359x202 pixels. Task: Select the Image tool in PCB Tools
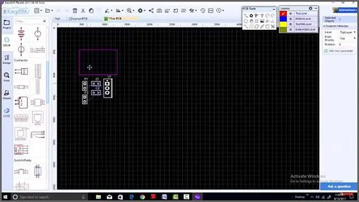click(262, 21)
